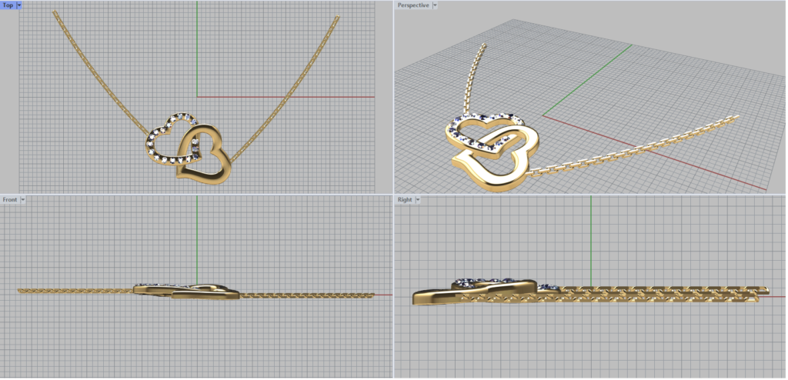Click the red X axis line in Top view

[x=308, y=97]
